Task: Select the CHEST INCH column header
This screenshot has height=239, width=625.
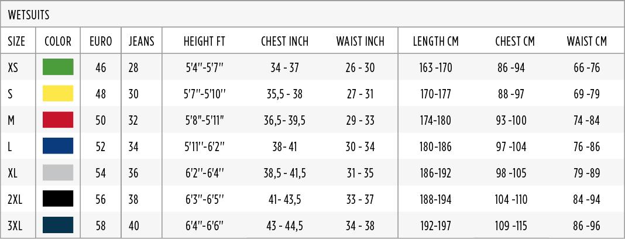Action: (284, 41)
